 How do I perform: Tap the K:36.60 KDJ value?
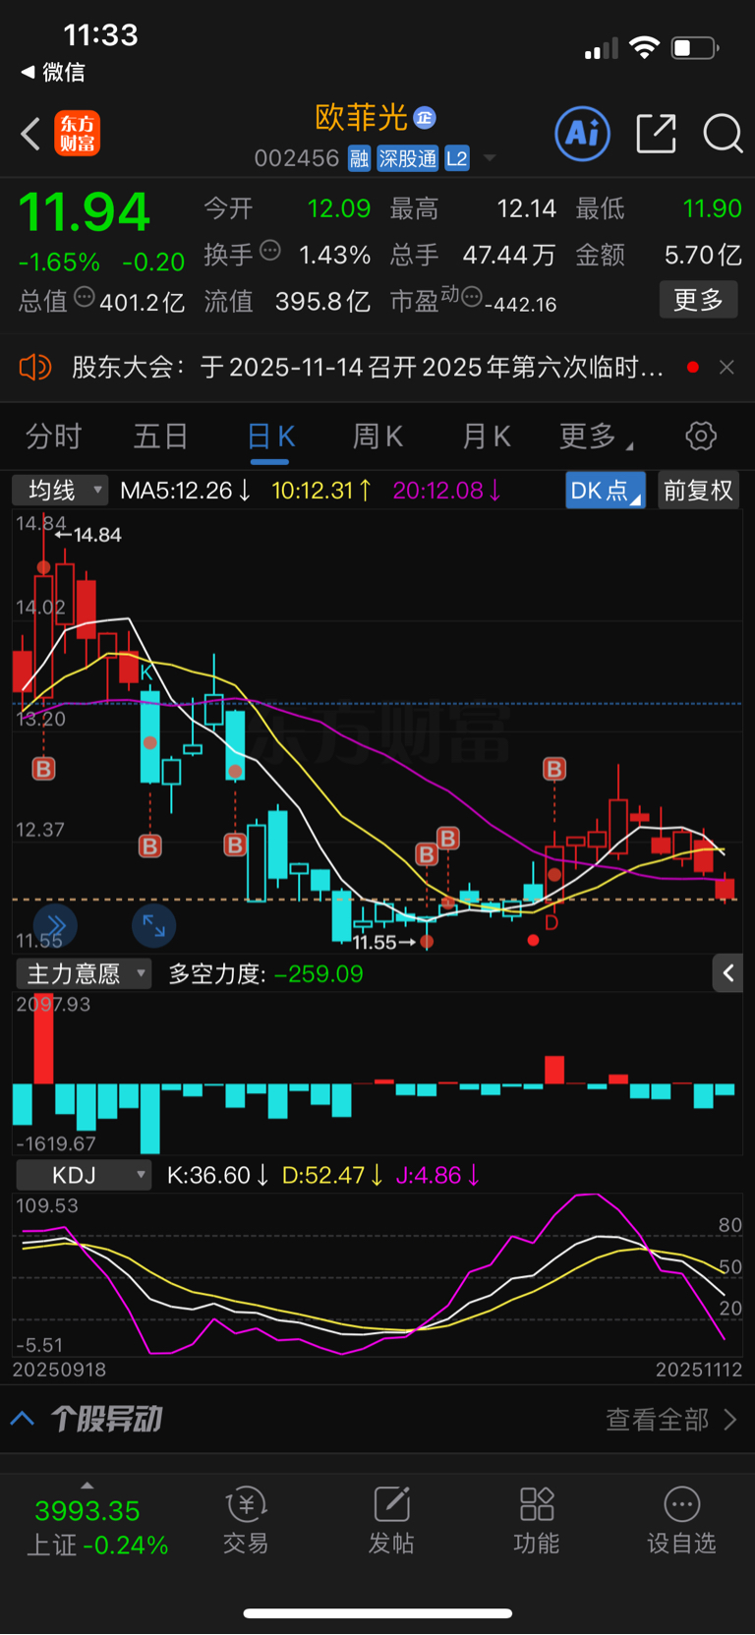tap(217, 1175)
